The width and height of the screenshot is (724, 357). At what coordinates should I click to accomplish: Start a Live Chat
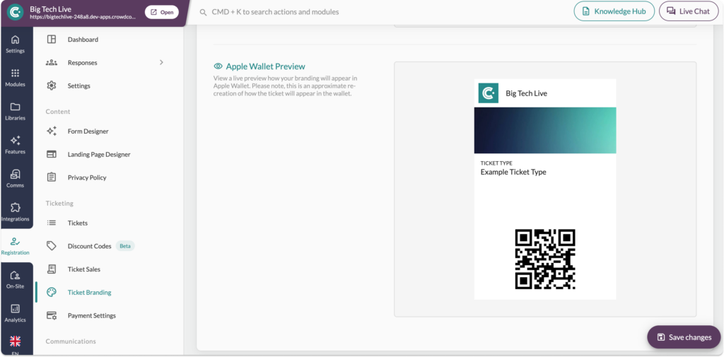(688, 12)
